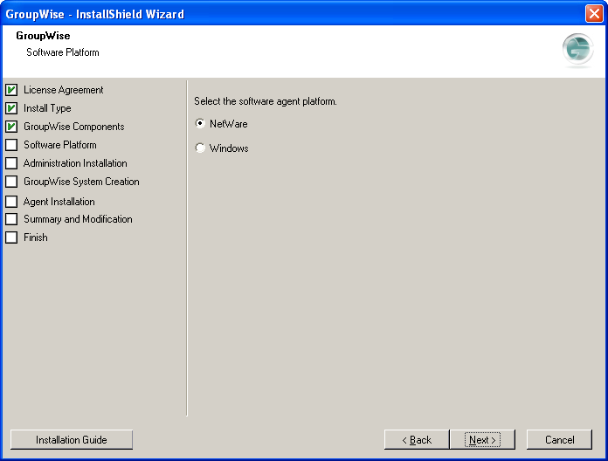Viewport: 608px width, 461px height.
Task: Cancel the installation wizard
Action: click(560, 440)
